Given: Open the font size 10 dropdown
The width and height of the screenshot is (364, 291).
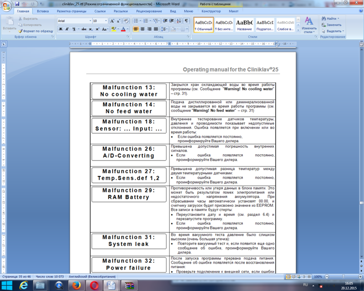Looking at the screenshot, I should [x=106, y=21].
